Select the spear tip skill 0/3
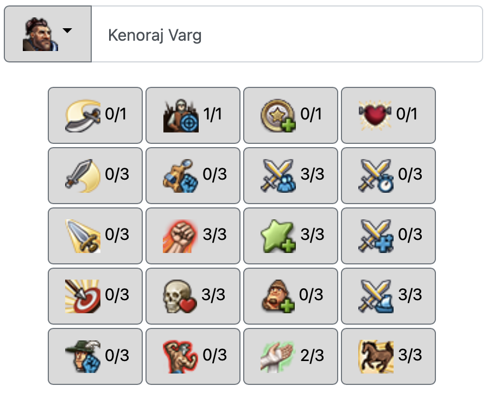Screen dimensions: 494x405 [x=96, y=235]
